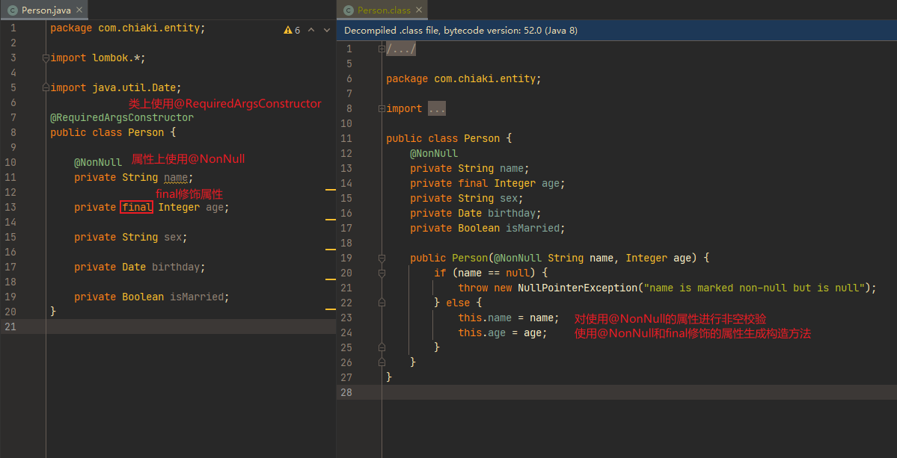Click the topmost yellow warning stripe marker
Screen dimensions: 897x458
click(330, 191)
